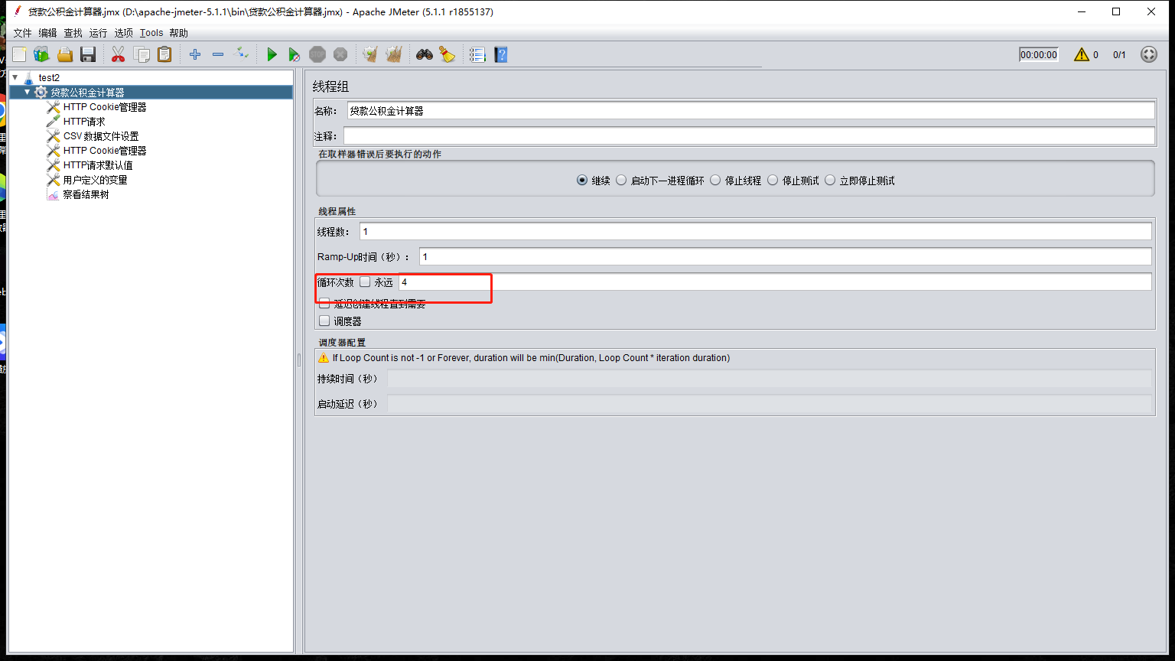Image resolution: width=1175 pixels, height=661 pixels.
Task: Select the 继续 radio option
Action: tap(582, 181)
